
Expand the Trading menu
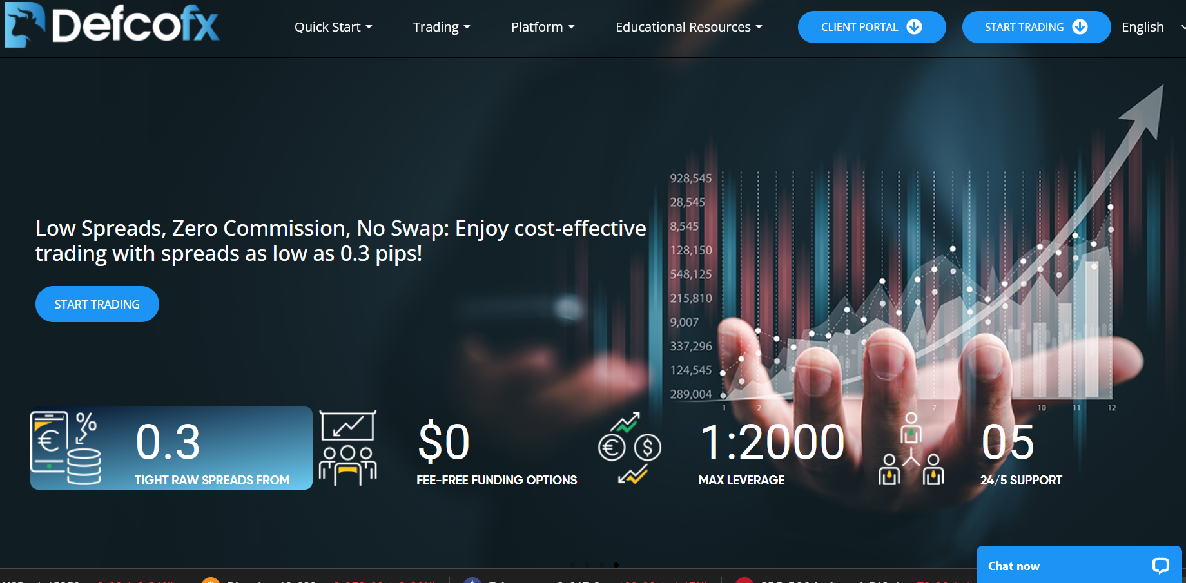pyautogui.click(x=442, y=27)
